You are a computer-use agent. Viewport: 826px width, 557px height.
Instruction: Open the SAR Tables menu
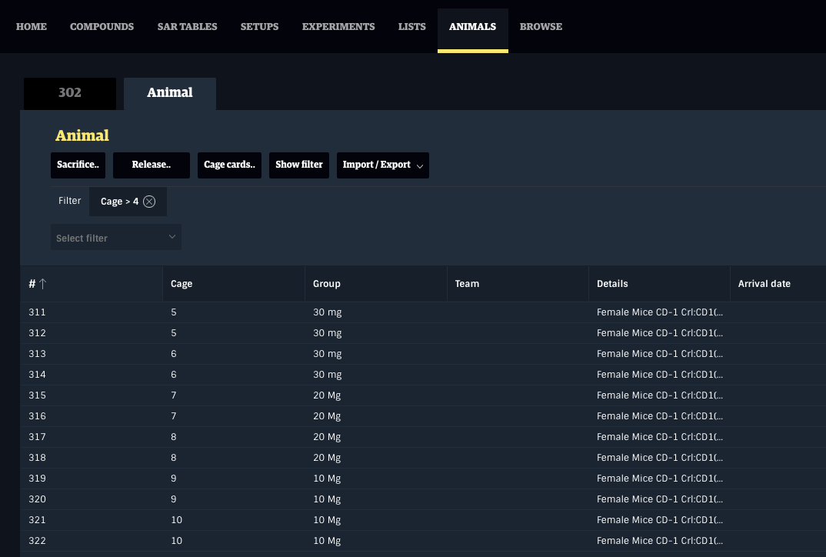coord(187,27)
